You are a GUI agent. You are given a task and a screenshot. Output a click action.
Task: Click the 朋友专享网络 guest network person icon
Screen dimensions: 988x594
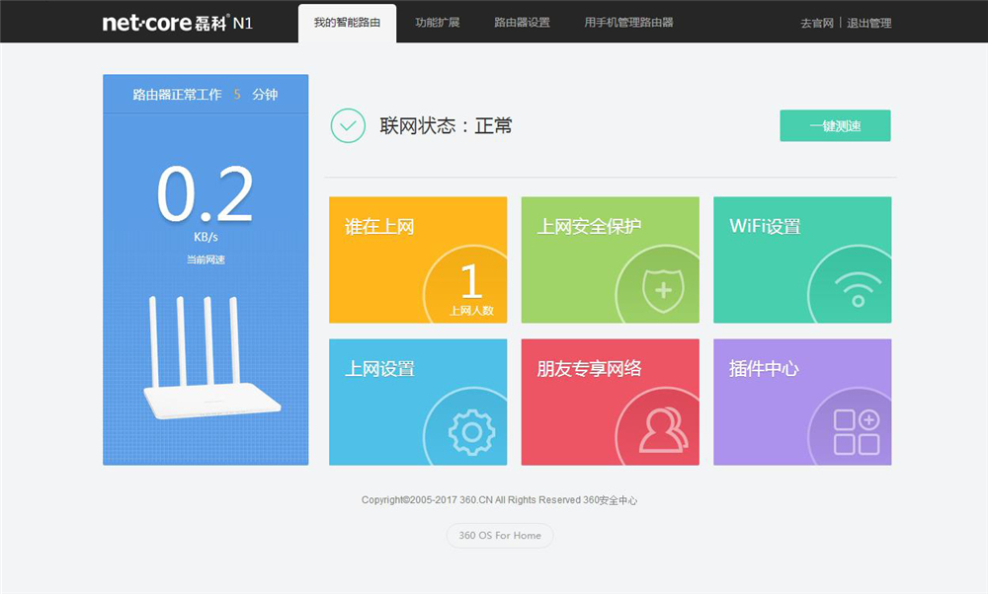pyautogui.click(x=662, y=428)
